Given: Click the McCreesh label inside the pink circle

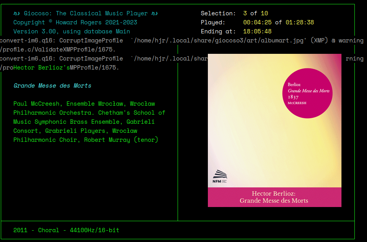Looking at the screenshot, I should tap(297, 103).
